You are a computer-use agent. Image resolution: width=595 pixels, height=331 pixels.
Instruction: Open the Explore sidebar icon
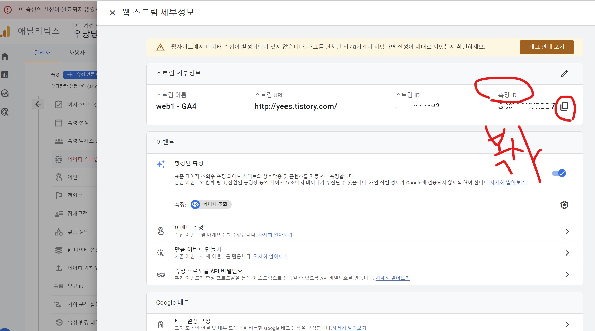click(x=5, y=93)
